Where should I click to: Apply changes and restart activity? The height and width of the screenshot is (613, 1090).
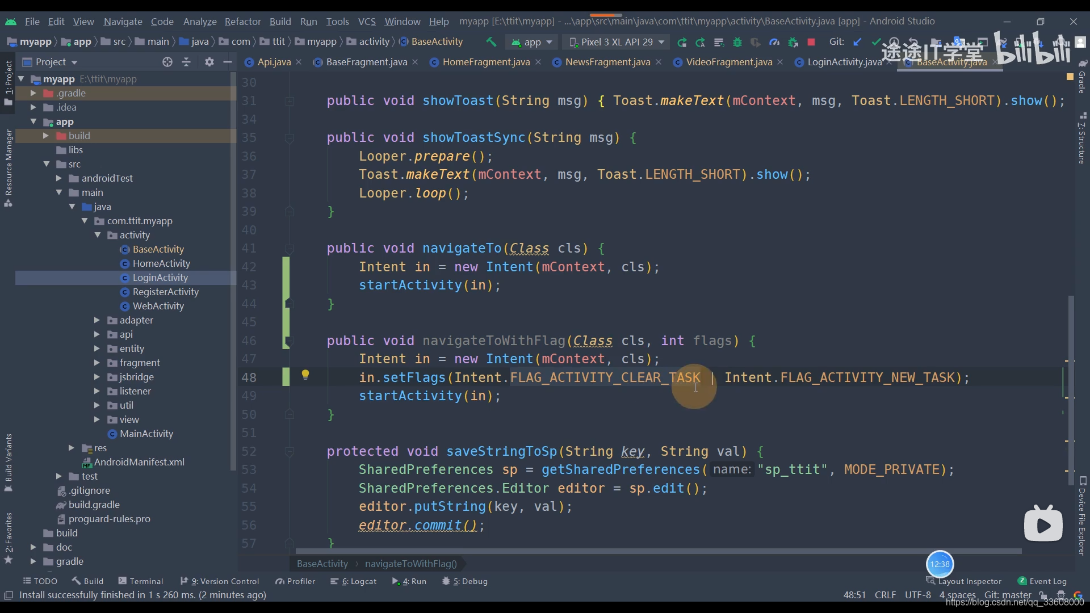(682, 42)
